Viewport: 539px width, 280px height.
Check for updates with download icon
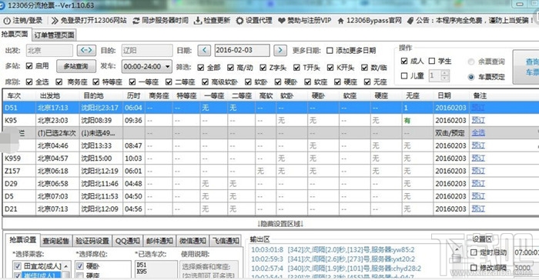(x=198, y=21)
